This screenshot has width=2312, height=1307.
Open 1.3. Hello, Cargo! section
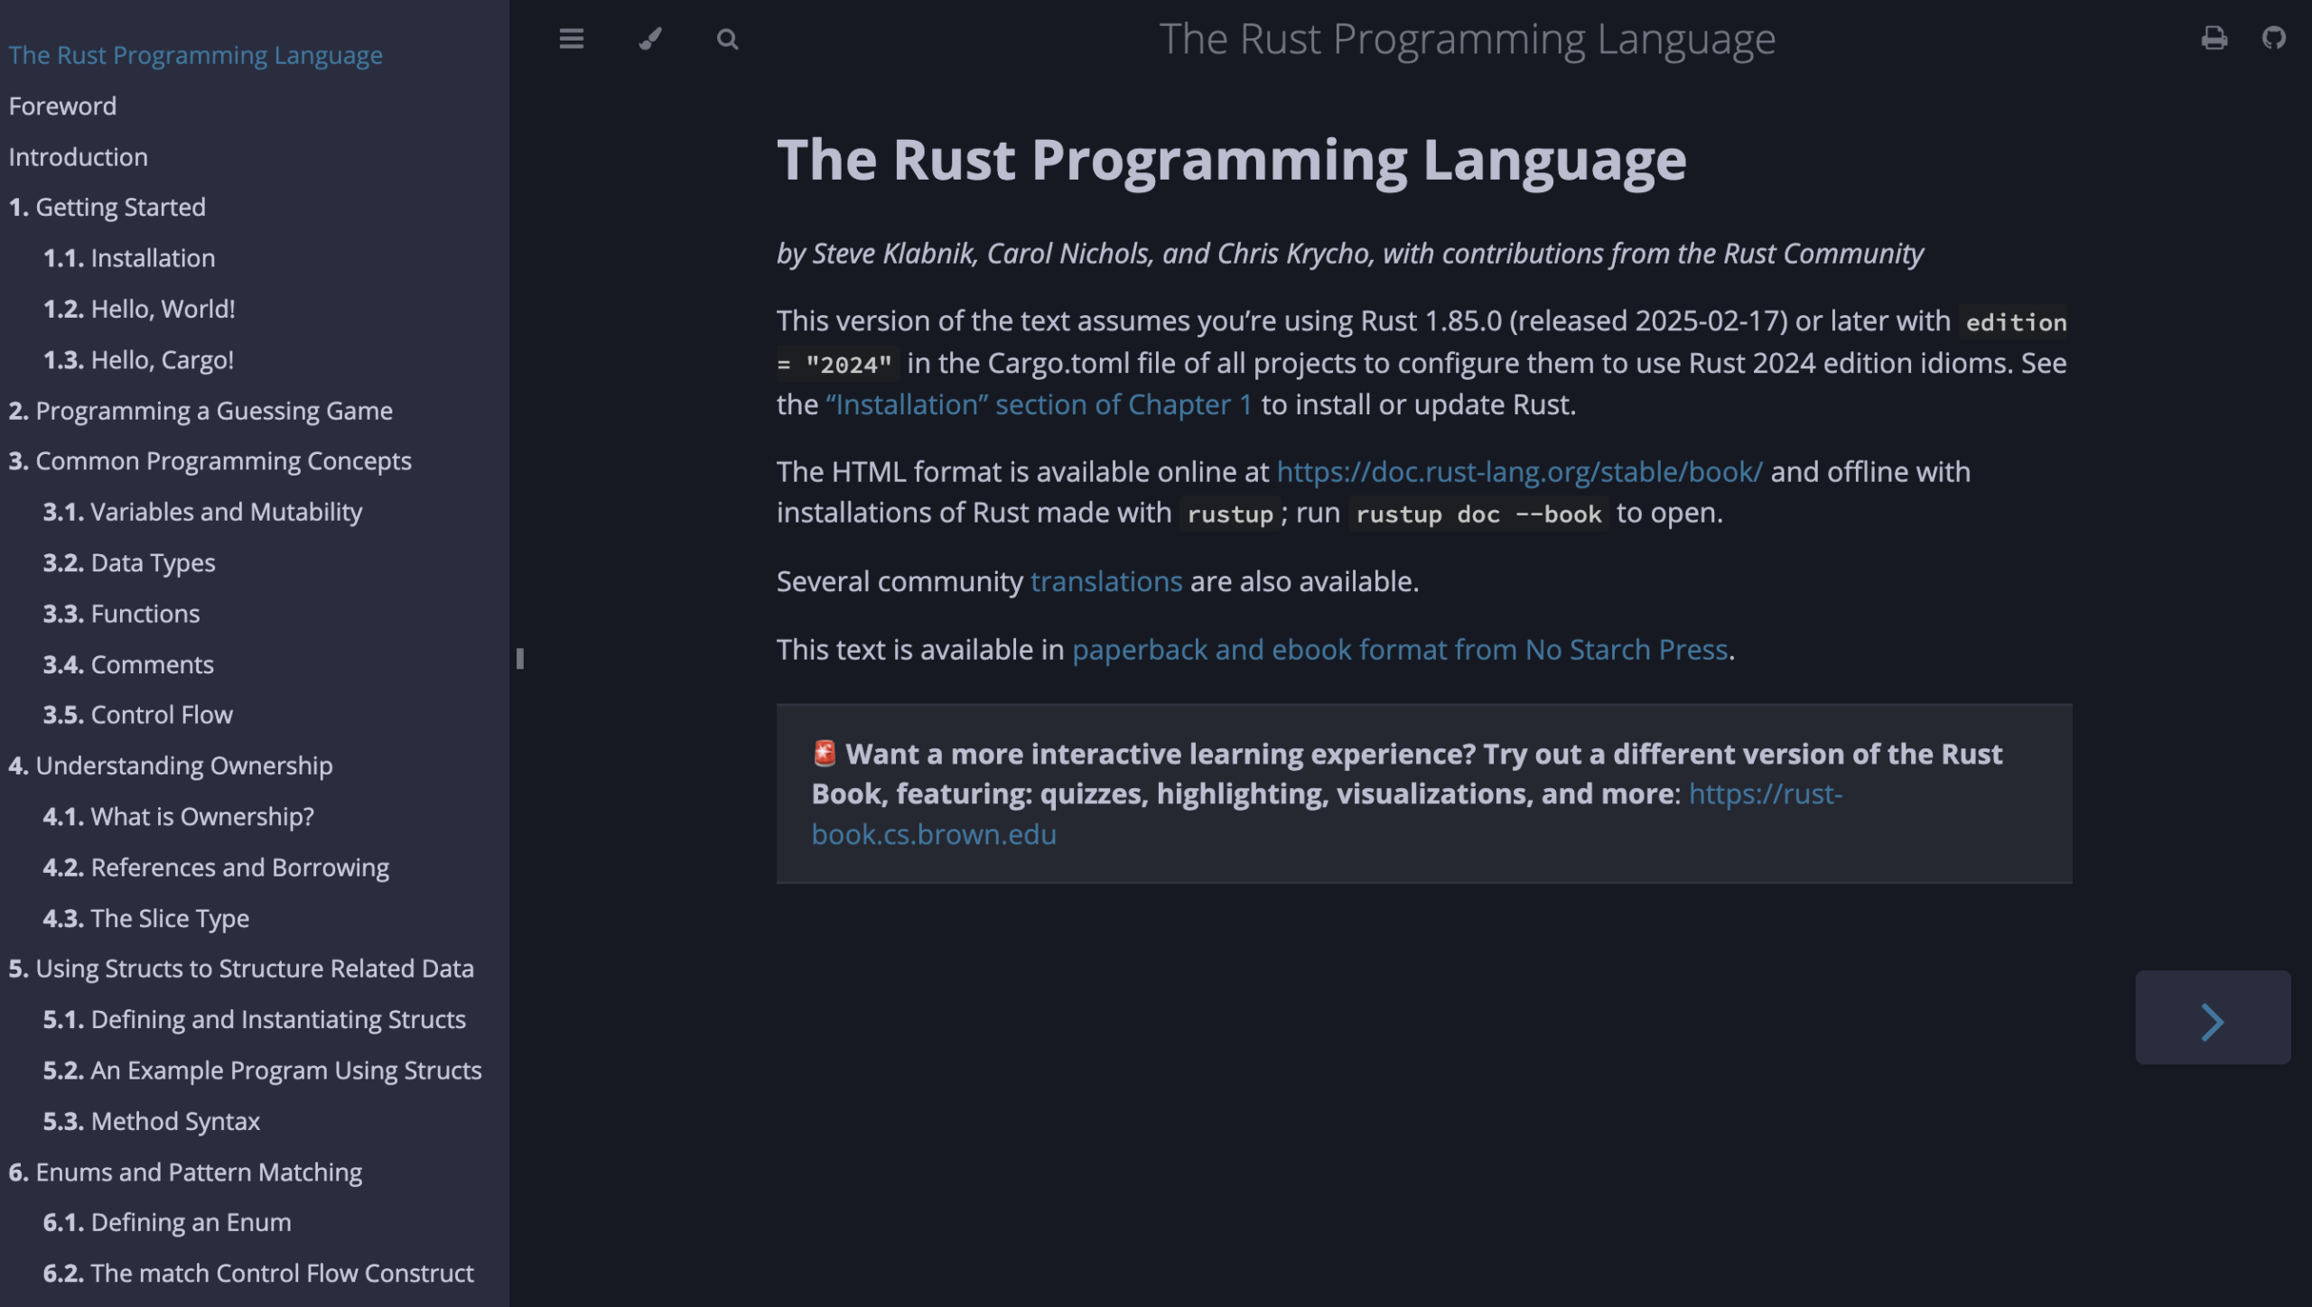pyautogui.click(x=138, y=359)
